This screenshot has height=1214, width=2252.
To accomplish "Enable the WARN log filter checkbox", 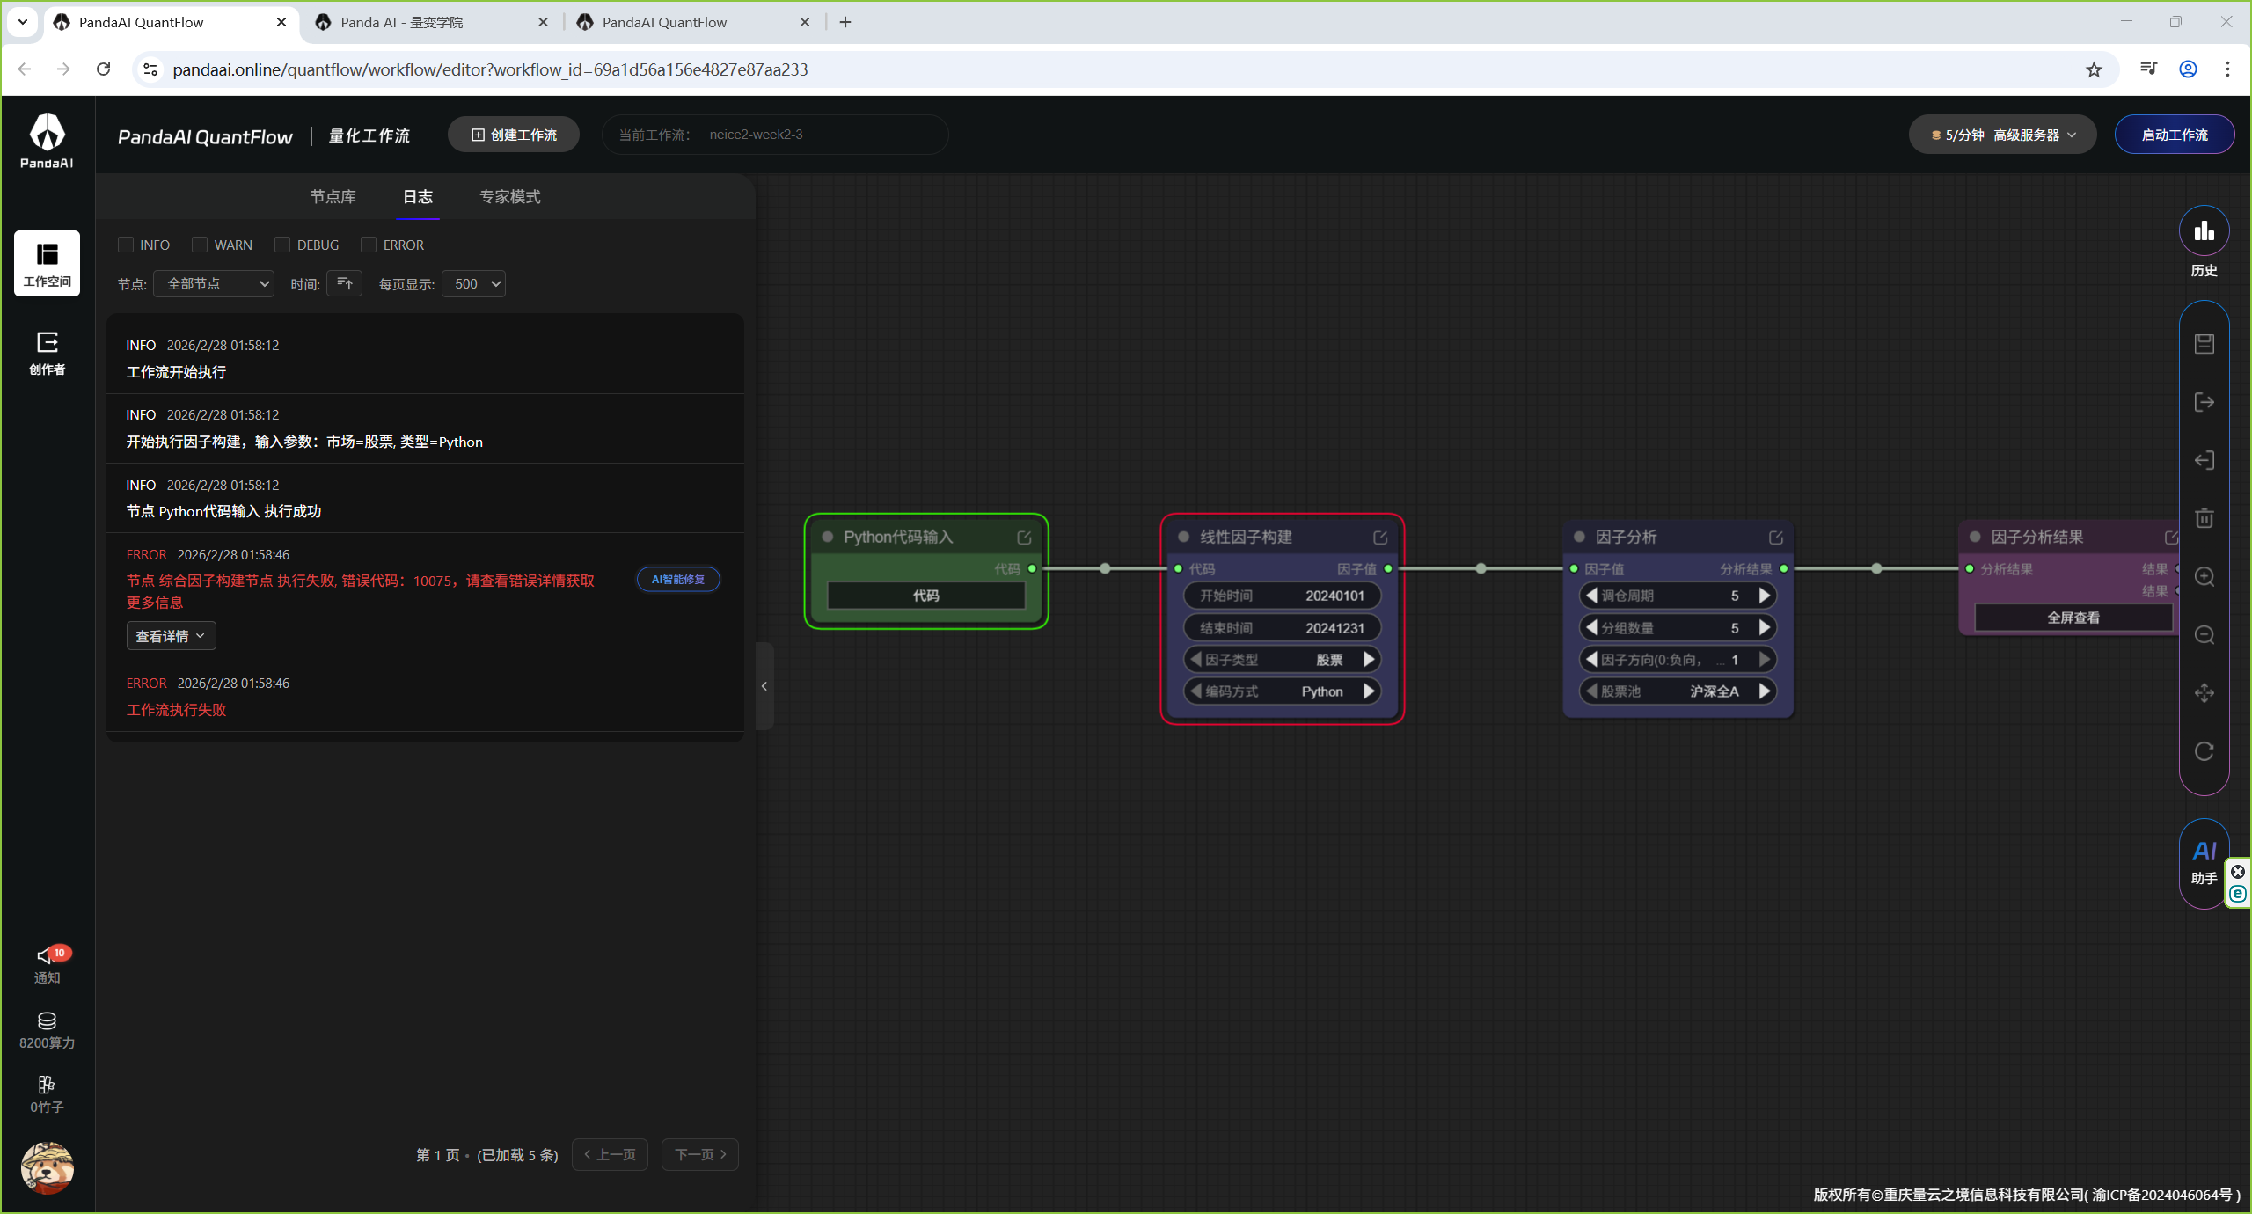I will 200,245.
